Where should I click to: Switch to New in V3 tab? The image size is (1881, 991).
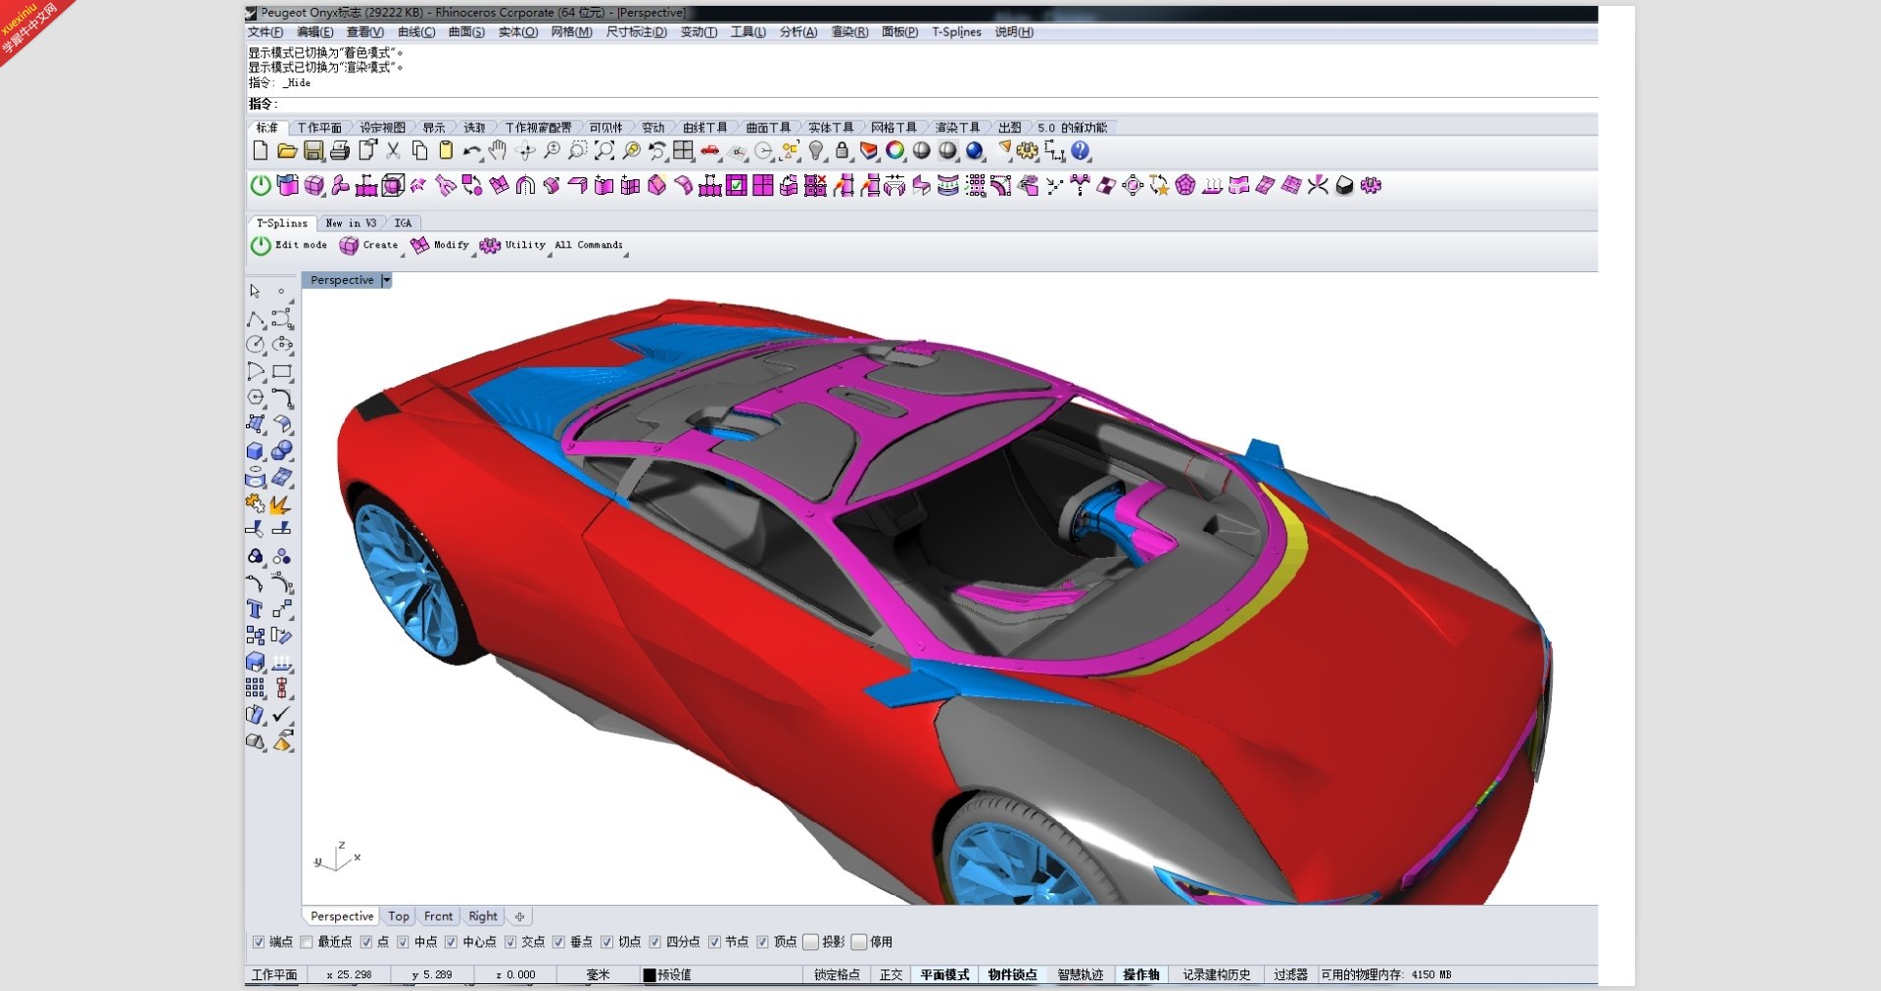tap(351, 223)
